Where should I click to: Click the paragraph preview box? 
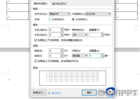[x=73, y=78]
